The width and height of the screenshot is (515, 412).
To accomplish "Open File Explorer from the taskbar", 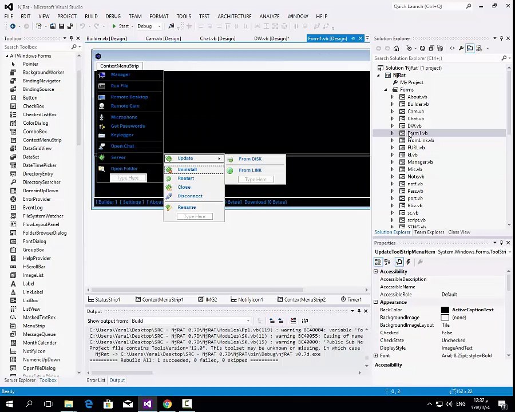I will click(68, 404).
